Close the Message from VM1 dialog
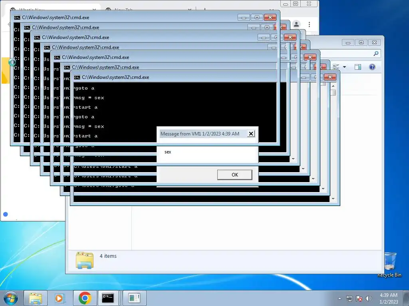 tap(251, 134)
